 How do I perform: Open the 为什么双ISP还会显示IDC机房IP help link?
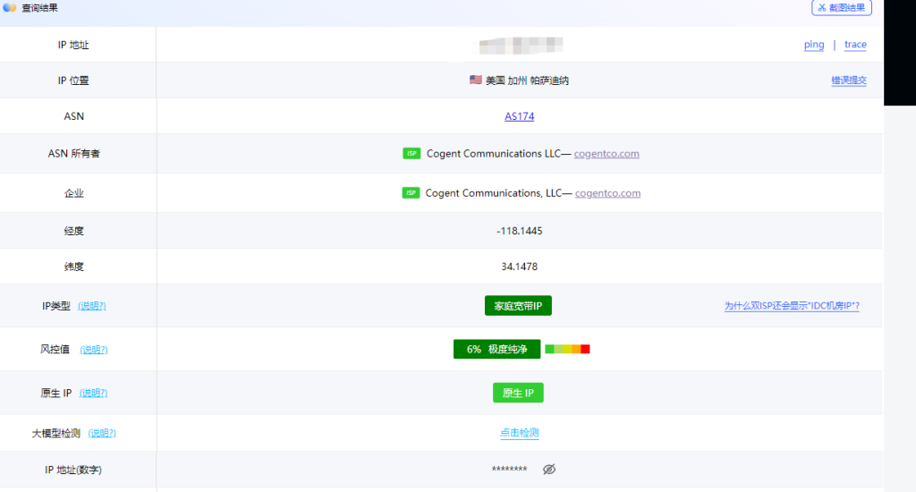(x=792, y=306)
